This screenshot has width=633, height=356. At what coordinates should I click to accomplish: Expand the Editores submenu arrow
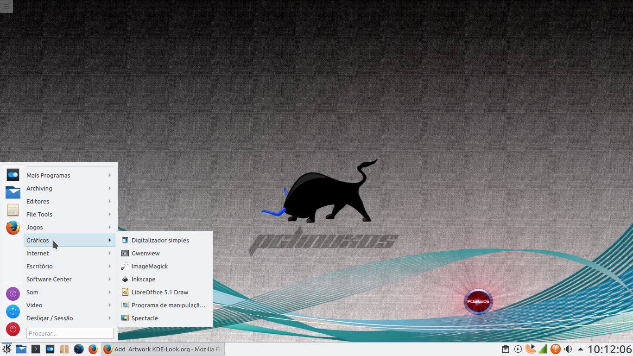click(110, 201)
